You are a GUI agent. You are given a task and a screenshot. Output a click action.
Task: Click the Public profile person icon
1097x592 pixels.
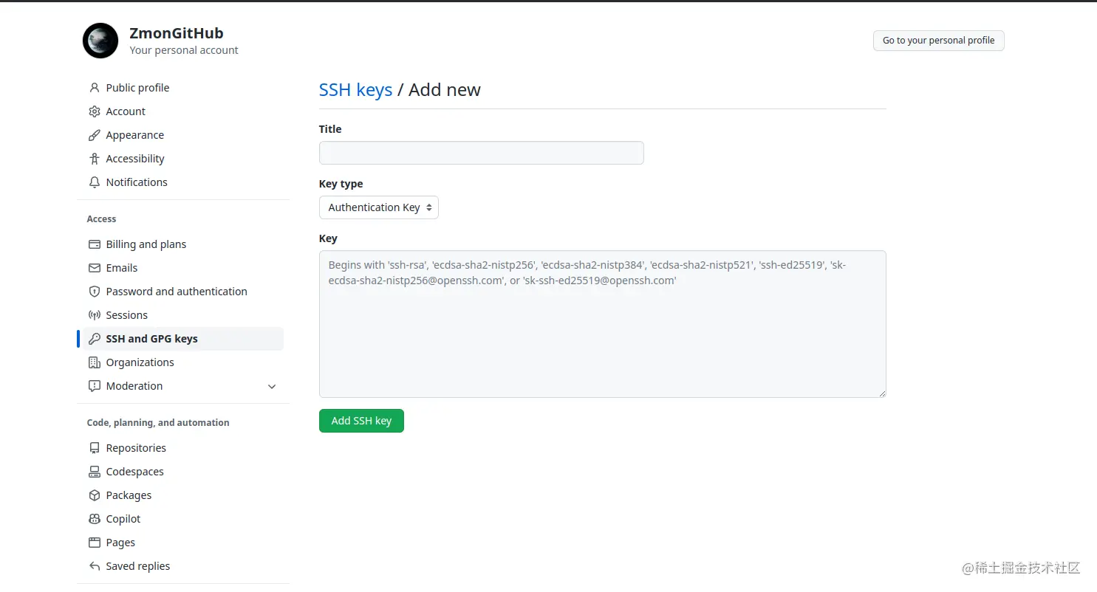pos(95,88)
